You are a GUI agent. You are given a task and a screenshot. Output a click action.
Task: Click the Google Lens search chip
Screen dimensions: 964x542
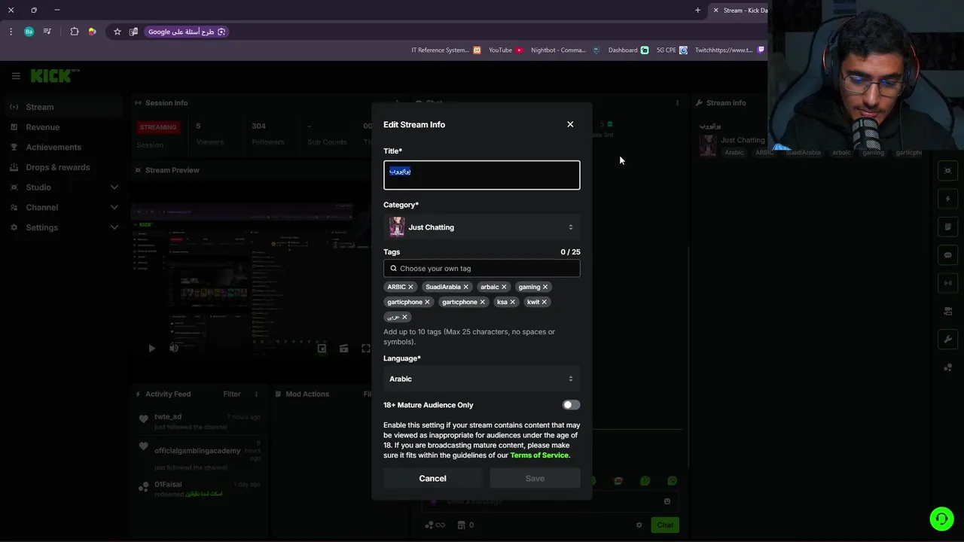click(186, 32)
